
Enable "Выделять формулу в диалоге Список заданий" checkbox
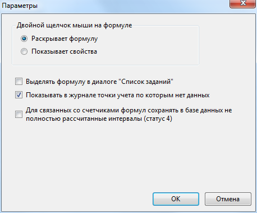click(x=19, y=82)
